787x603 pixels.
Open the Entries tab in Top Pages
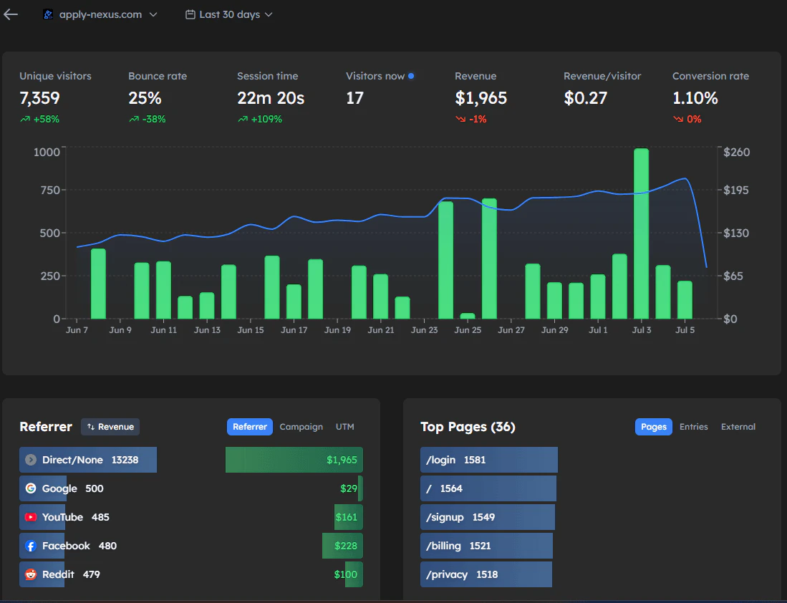tap(693, 426)
